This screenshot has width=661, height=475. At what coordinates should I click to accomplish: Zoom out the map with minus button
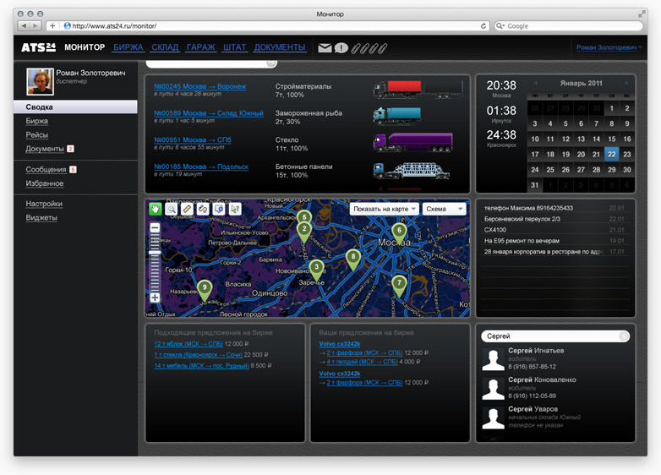155,228
